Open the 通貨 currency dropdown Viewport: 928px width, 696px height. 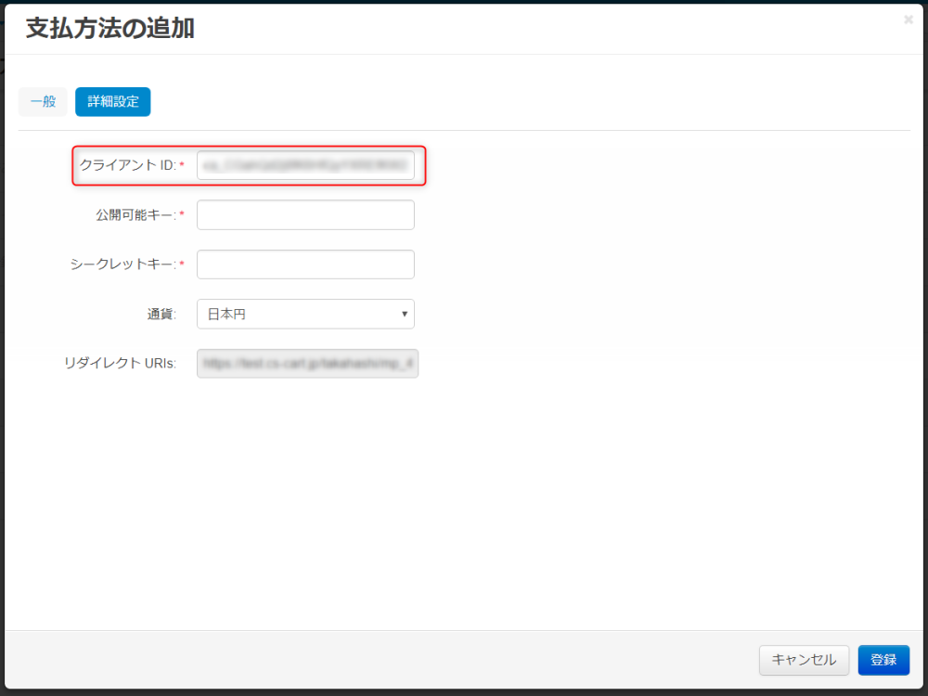pos(305,315)
